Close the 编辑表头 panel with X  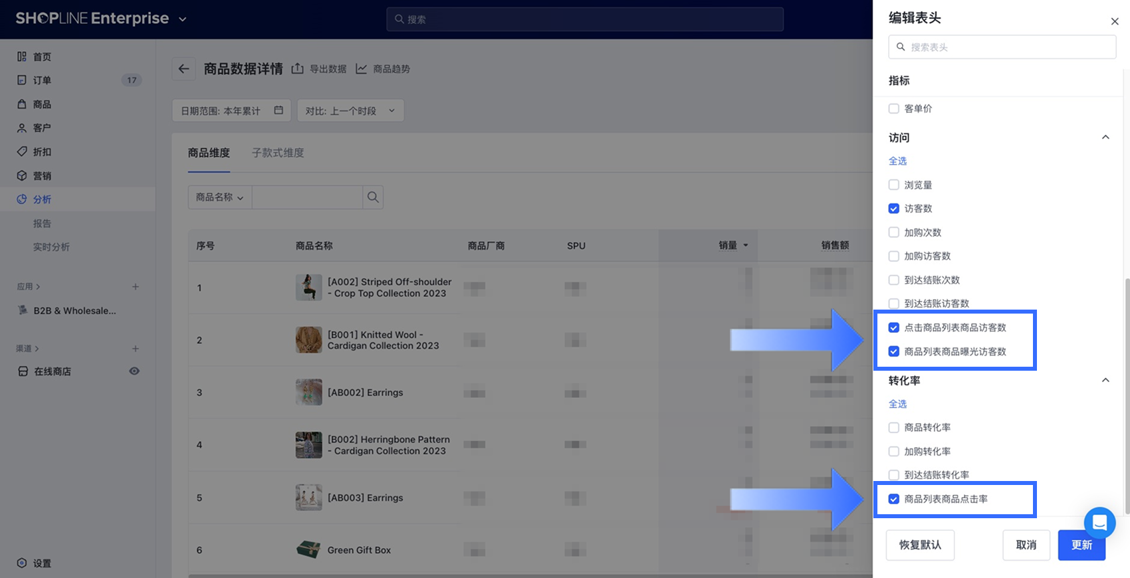pos(1115,21)
